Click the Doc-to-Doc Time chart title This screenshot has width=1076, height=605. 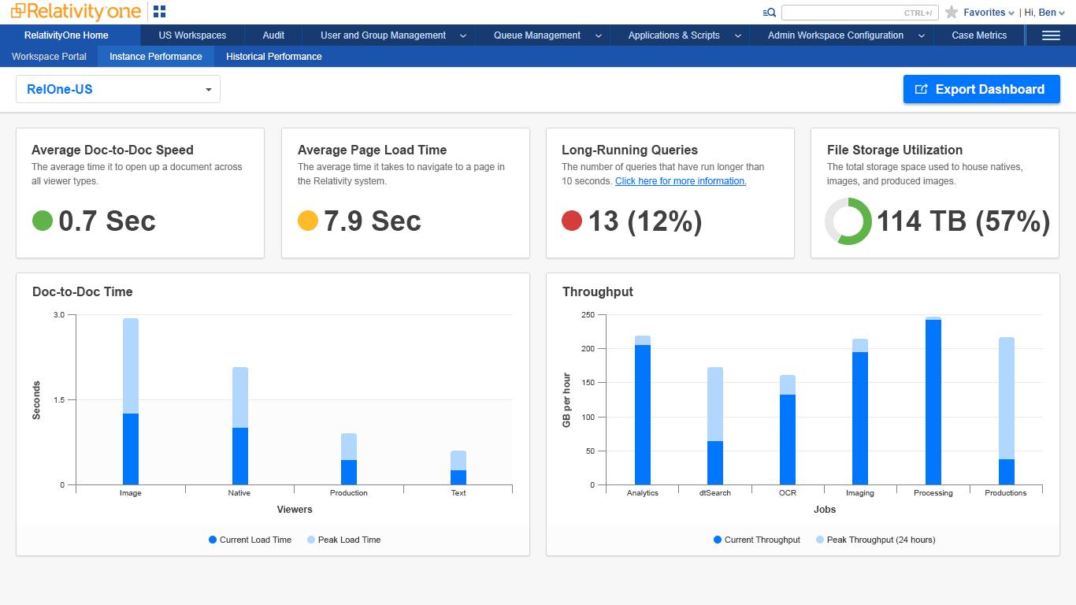pos(83,291)
